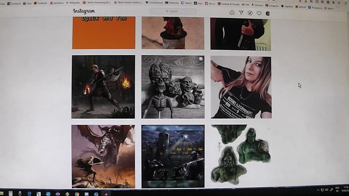Open the eye-shaped taskbar app icon
The height and width of the screenshot is (196, 349).
[x=58, y=194]
